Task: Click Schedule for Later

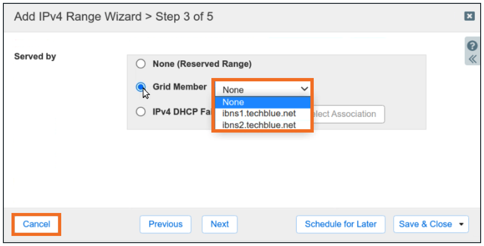Action: click(341, 224)
